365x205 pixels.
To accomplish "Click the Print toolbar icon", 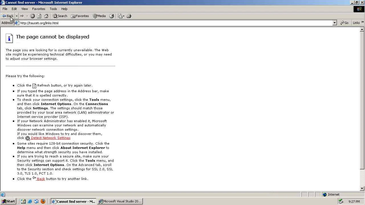I will tap(129, 16).
